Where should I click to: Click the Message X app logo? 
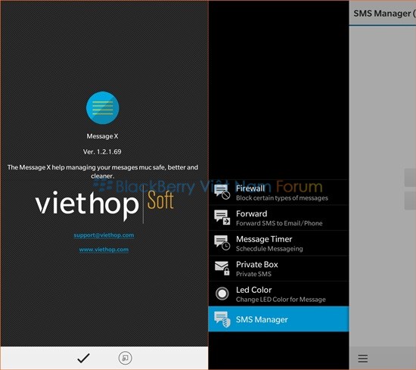103,107
